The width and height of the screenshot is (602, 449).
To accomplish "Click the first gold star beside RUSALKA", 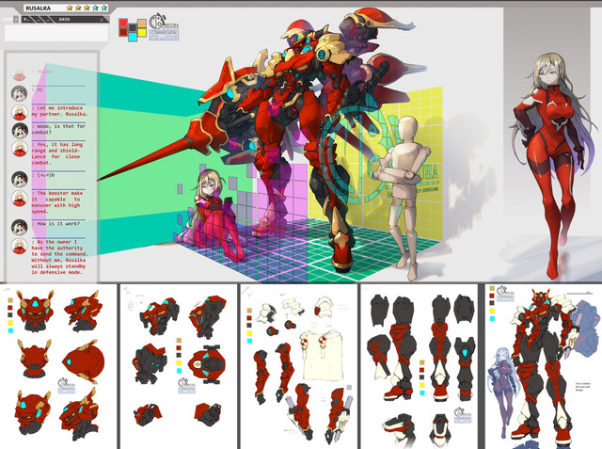I will coord(70,8).
